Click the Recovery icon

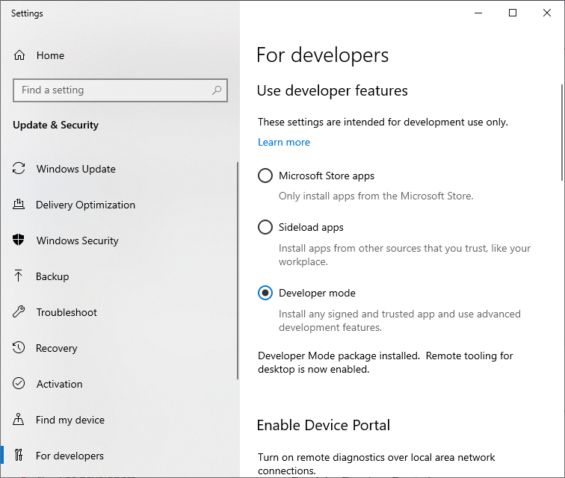click(x=19, y=348)
